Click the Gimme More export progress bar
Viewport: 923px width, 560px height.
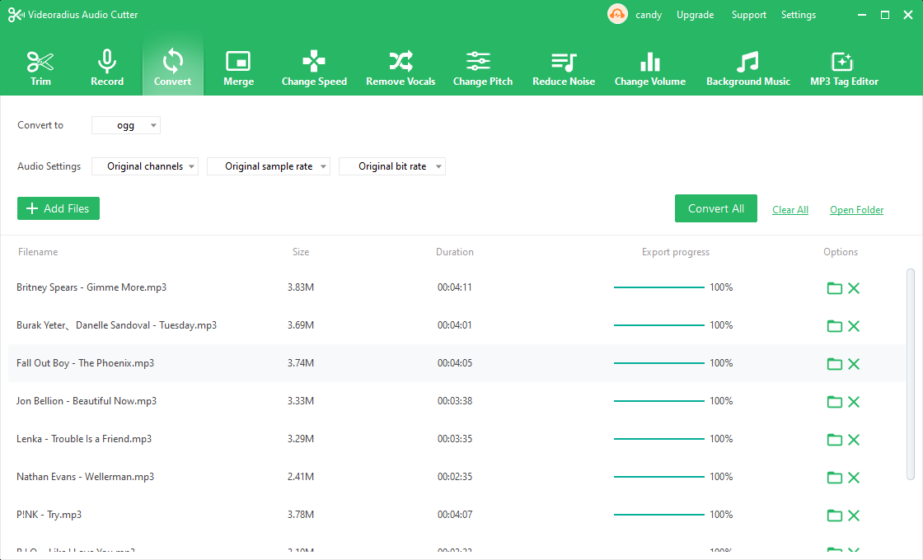click(x=658, y=287)
